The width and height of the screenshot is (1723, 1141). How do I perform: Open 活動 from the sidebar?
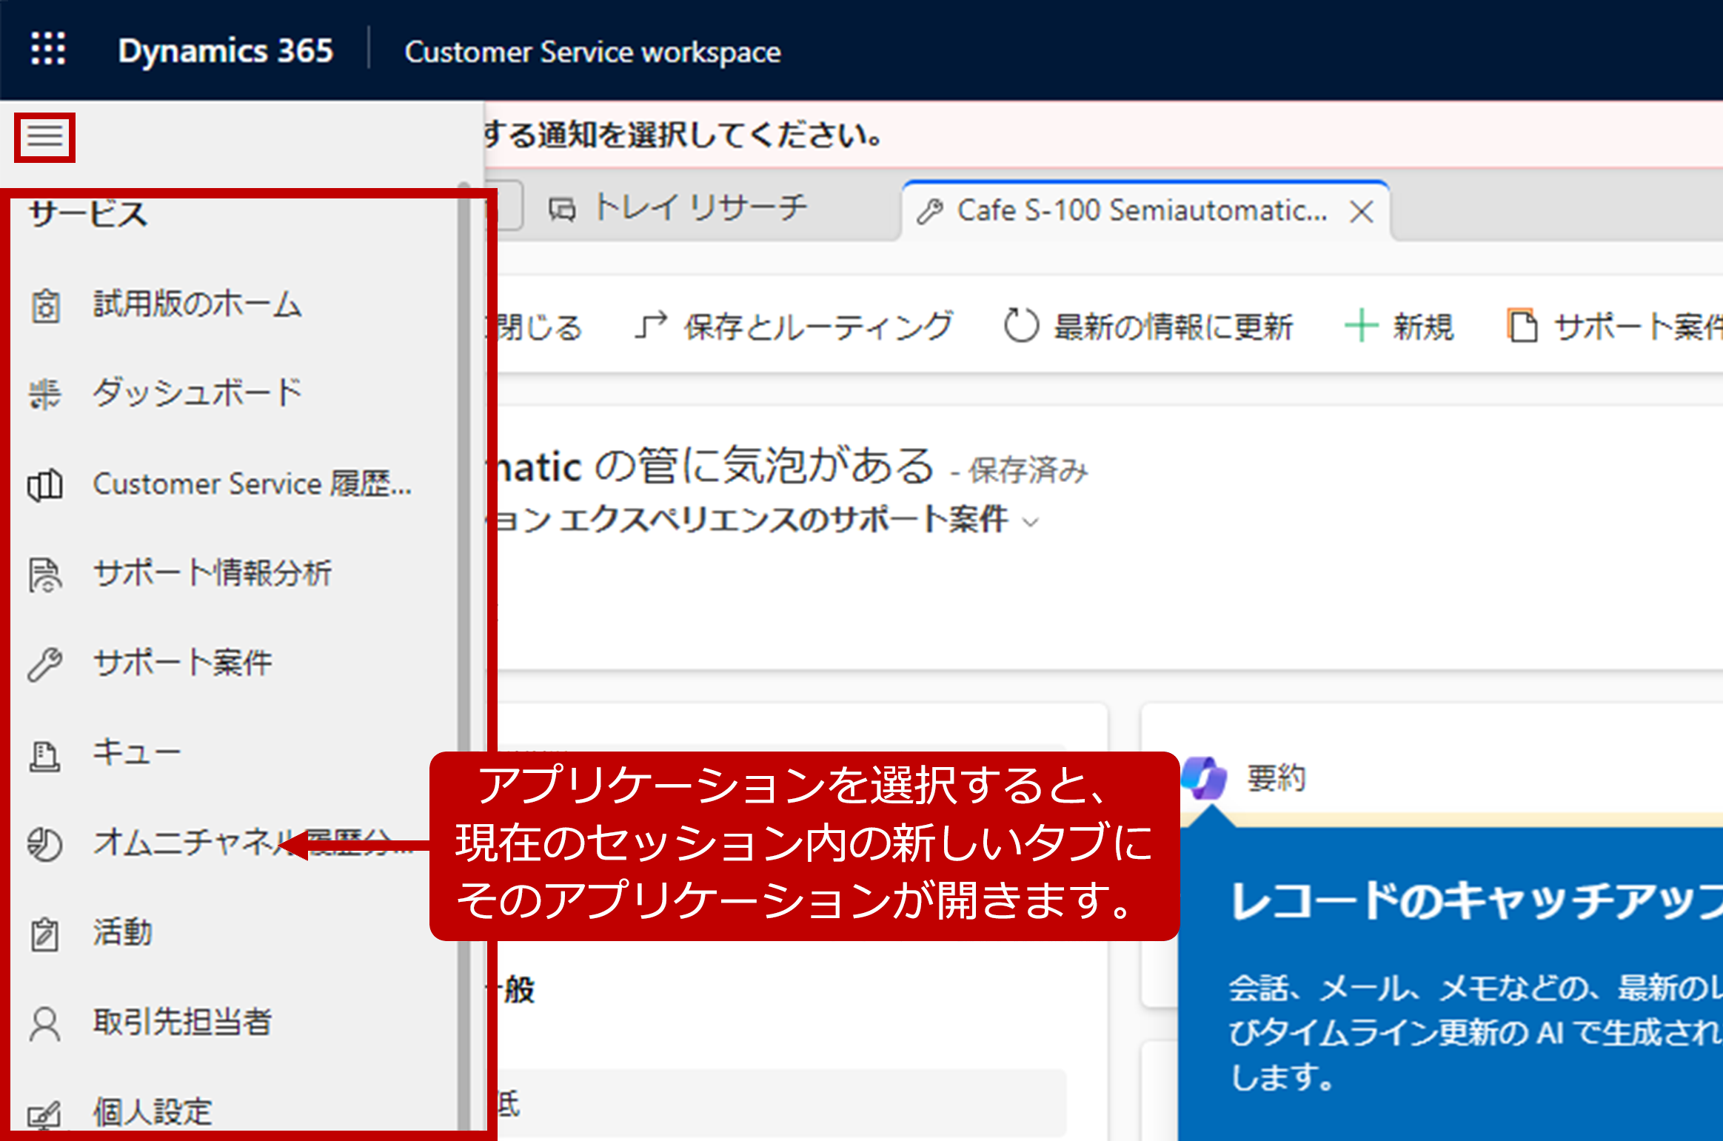coord(122,932)
